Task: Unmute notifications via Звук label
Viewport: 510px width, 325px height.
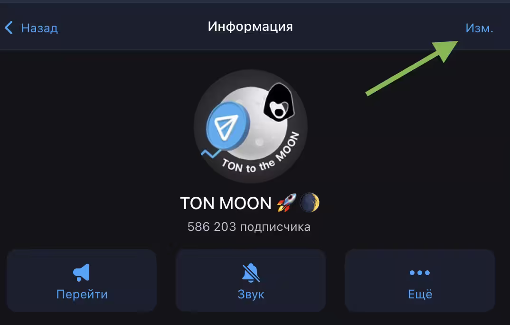Action: click(x=251, y=295)
